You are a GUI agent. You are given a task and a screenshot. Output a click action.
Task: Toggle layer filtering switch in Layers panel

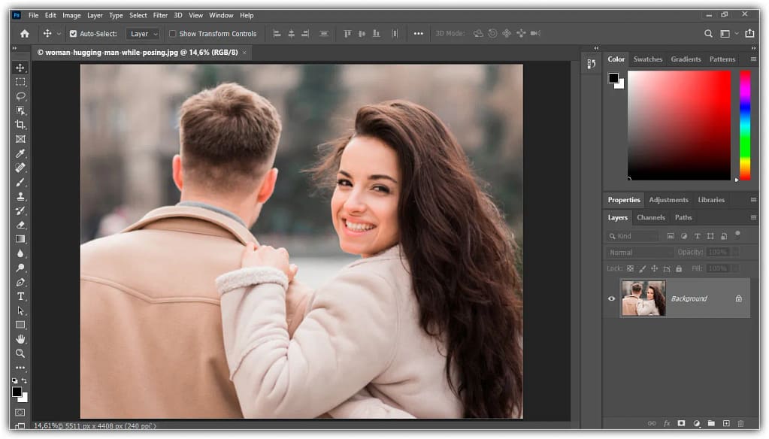pos(737,235)
